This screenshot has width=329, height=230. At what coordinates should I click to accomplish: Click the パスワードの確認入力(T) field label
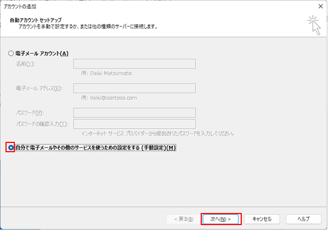coord(42,124)
